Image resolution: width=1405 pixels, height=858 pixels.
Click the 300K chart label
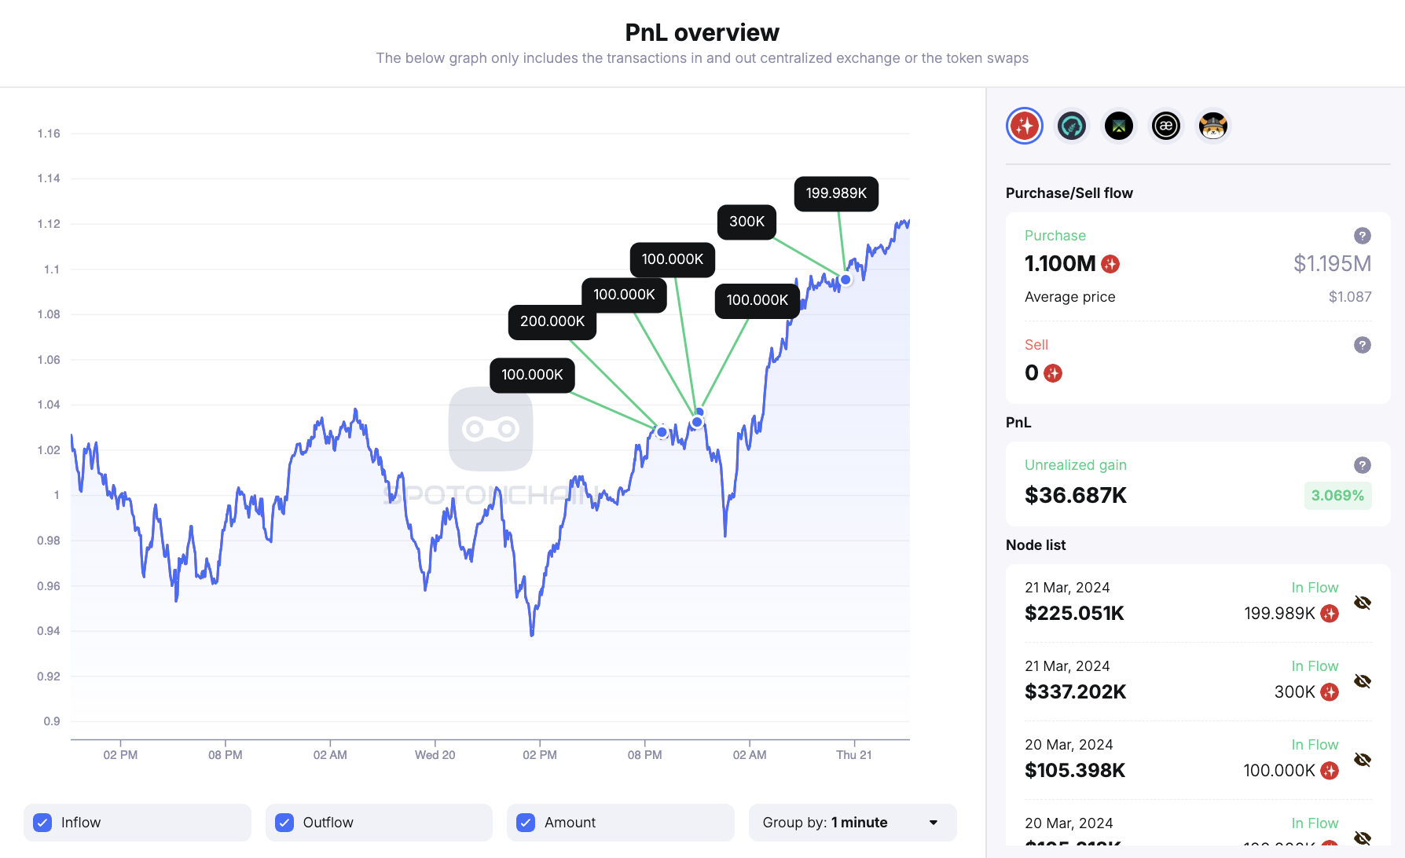click(x=747, y=222)
